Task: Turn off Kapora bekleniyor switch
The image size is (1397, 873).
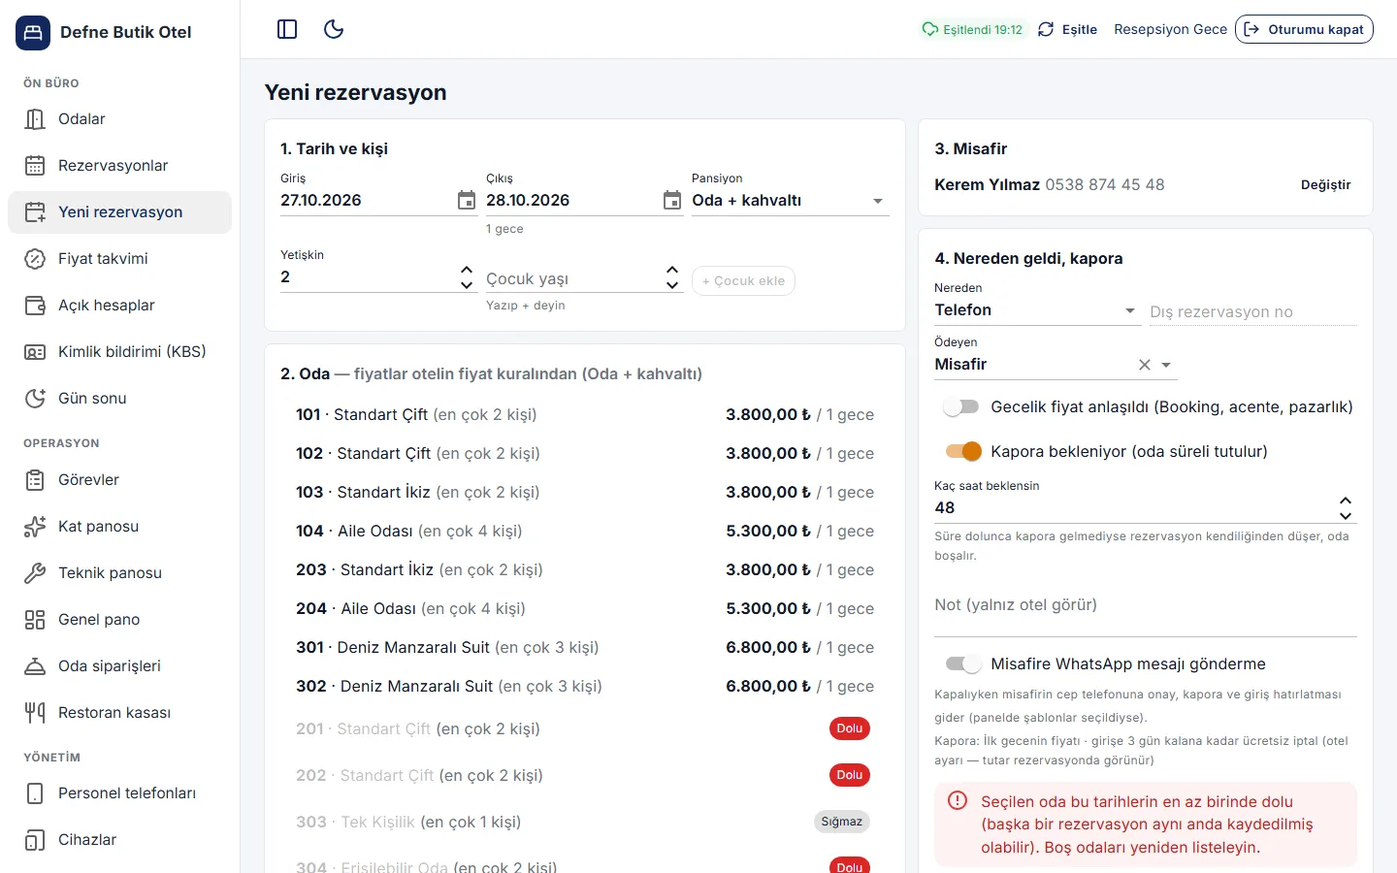Action: 963,451
